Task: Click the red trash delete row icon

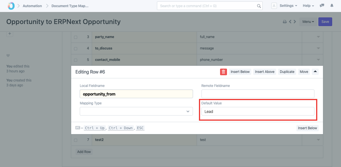Action: coord(223,72)
